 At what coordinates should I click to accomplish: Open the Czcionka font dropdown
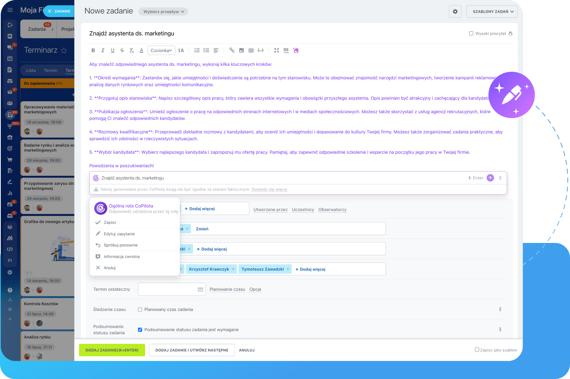click(161, 50)
